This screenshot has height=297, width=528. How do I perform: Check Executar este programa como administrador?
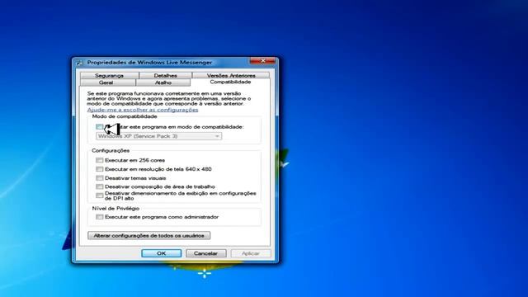(x=99, y=217)
